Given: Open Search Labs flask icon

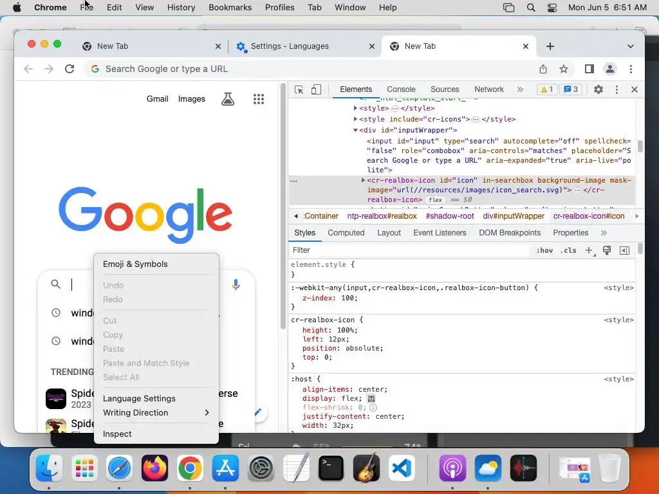Looking at the screenshot, I should (x=228, y=99).
